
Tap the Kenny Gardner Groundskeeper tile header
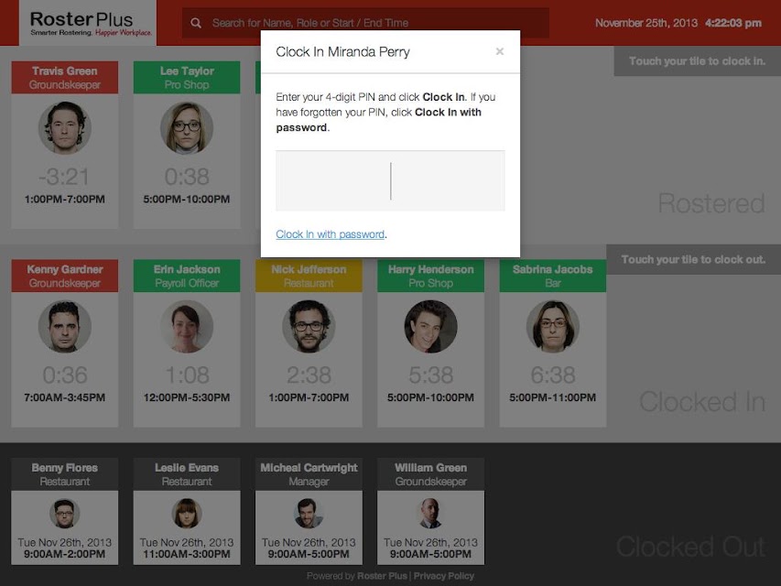click(x=65, y=276)
